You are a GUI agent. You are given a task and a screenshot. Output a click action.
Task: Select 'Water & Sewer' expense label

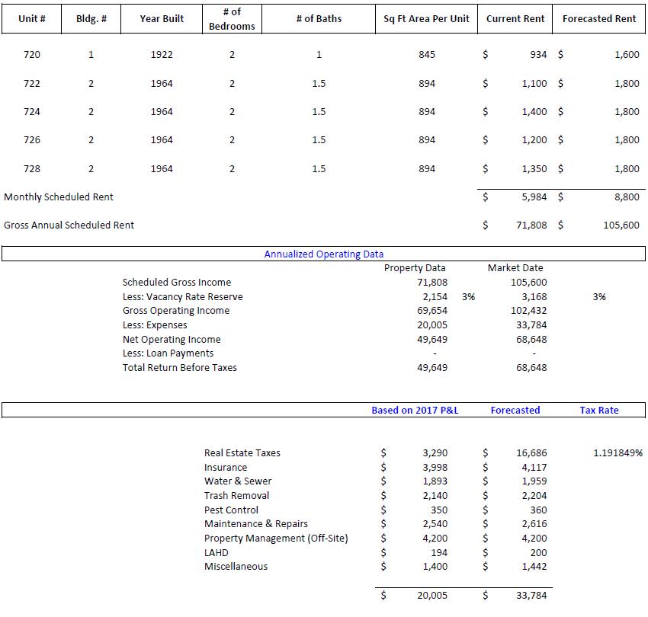click(x=238, y=481)
